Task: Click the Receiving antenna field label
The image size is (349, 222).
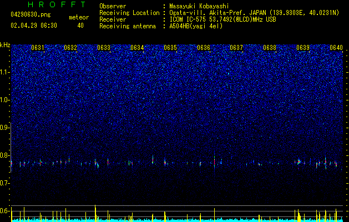Action: (128, 26)
